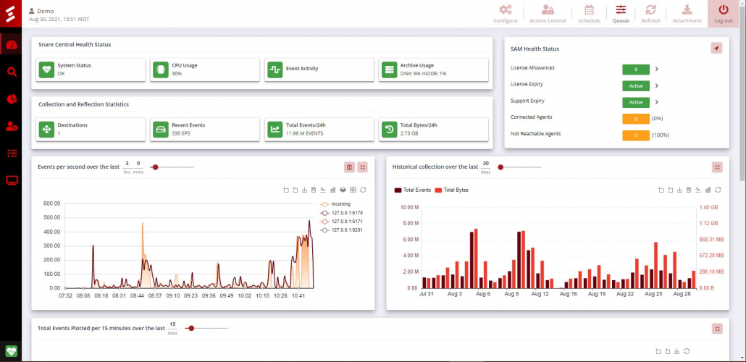This screenshot has height=362, width=746.
Task: Toggle the 127.0.0.1:9201 legend series
Action: pyautogui.click(x=342, y=230)
